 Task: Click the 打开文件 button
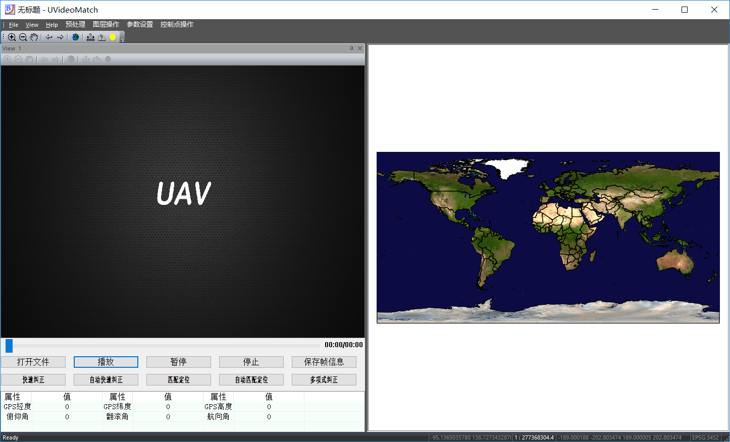pos(33,362)
